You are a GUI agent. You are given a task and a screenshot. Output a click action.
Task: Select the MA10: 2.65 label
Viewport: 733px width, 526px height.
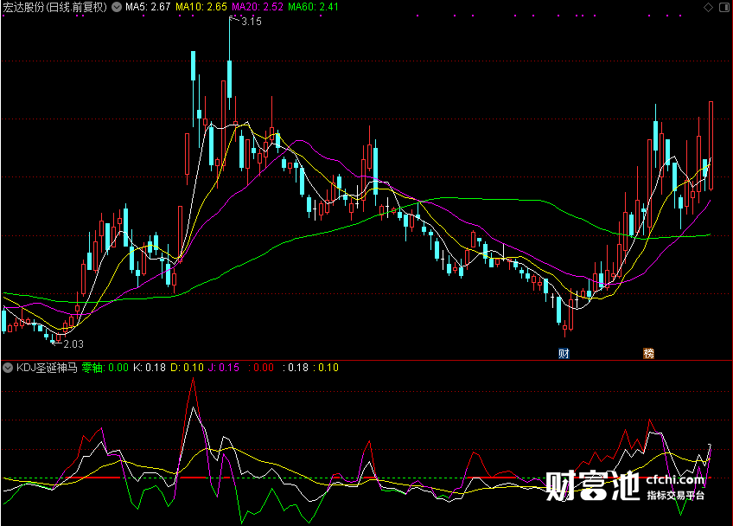pyautogui.click(x=201, y=7)
